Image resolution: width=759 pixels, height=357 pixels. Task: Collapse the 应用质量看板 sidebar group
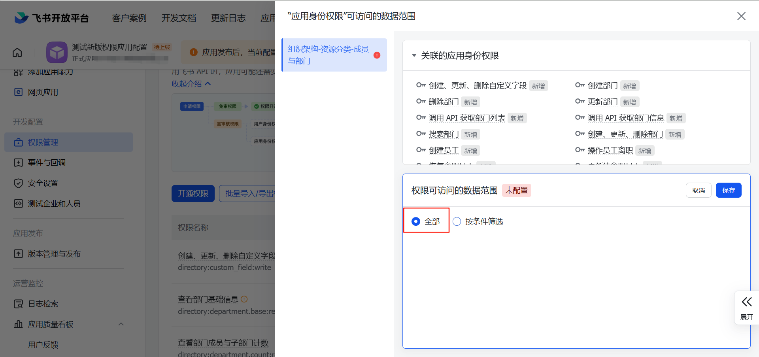point(121,324)
